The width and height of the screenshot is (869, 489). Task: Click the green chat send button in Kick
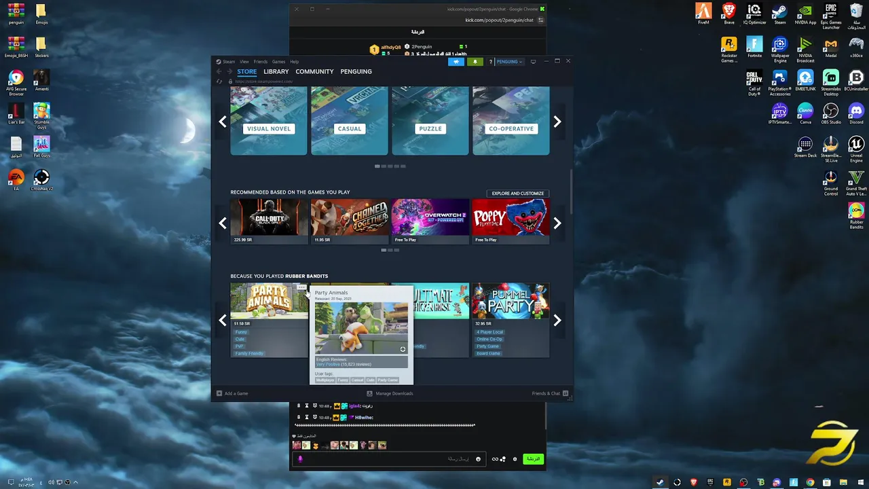tap(533, 459)
